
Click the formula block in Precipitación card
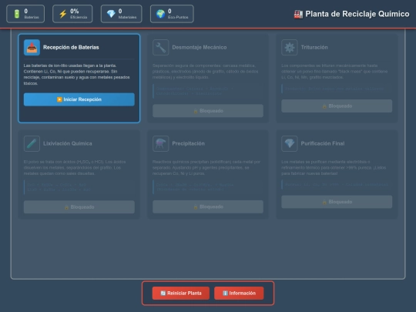[208, 187]
